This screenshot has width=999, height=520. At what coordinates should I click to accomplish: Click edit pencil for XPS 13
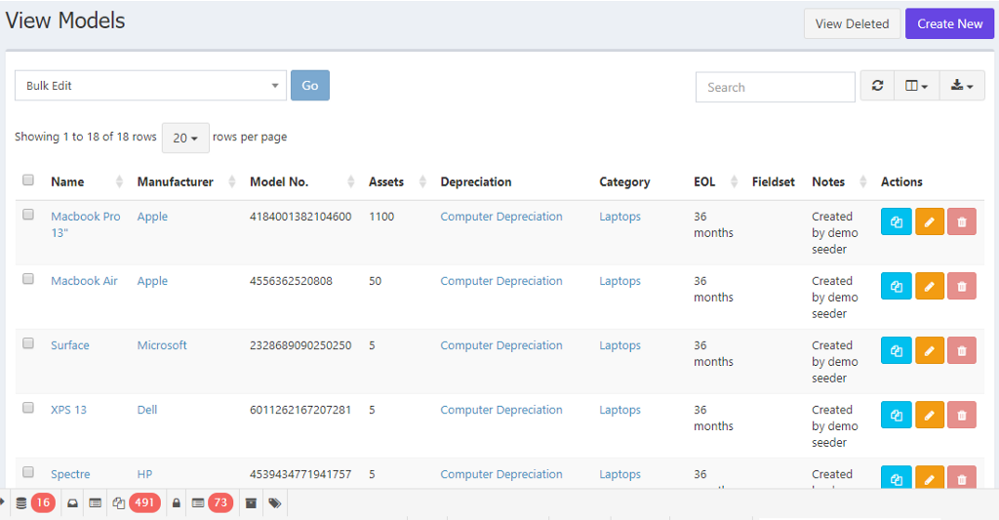pyautogui.click(x=929, y=415)
